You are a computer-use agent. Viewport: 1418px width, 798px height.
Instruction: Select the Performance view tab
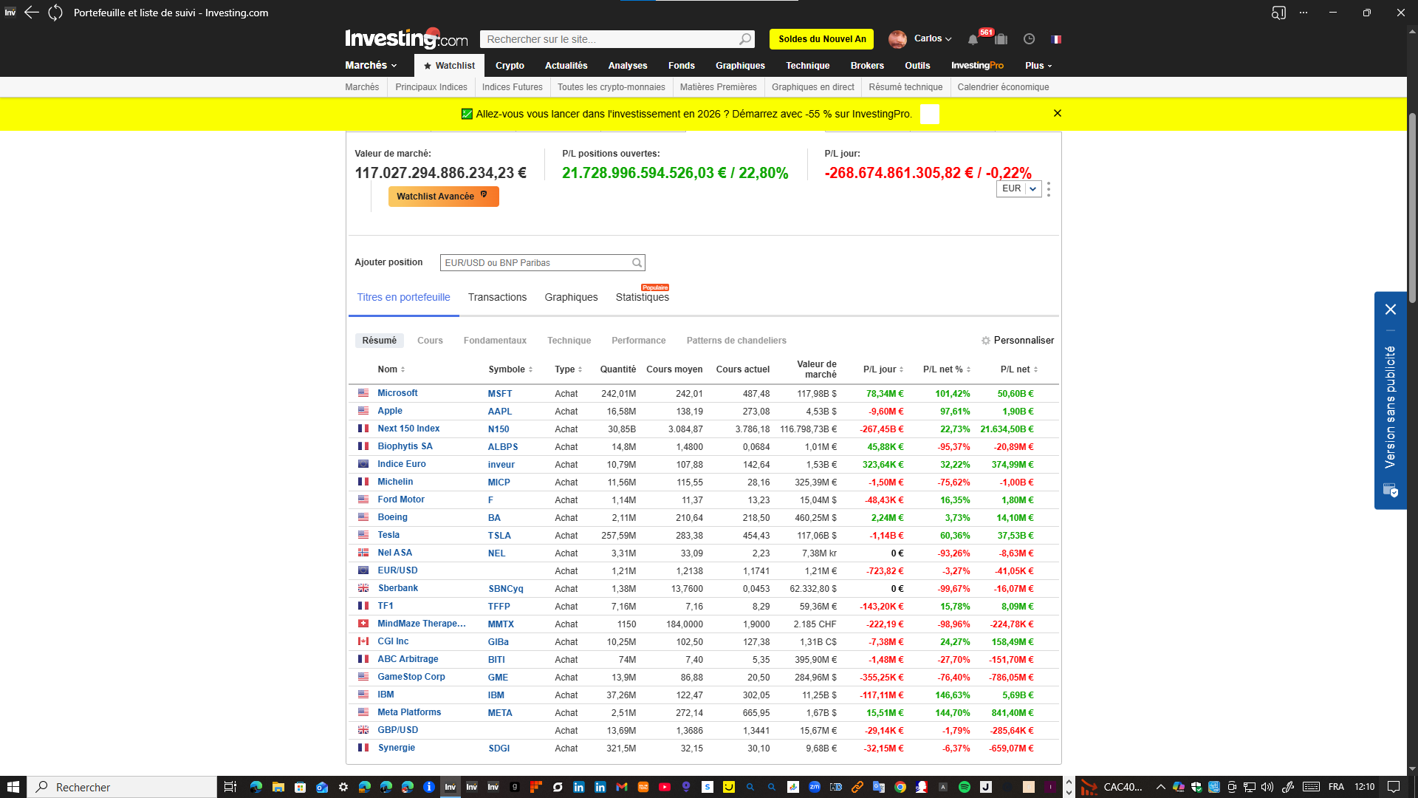click(x=638, y=341)
